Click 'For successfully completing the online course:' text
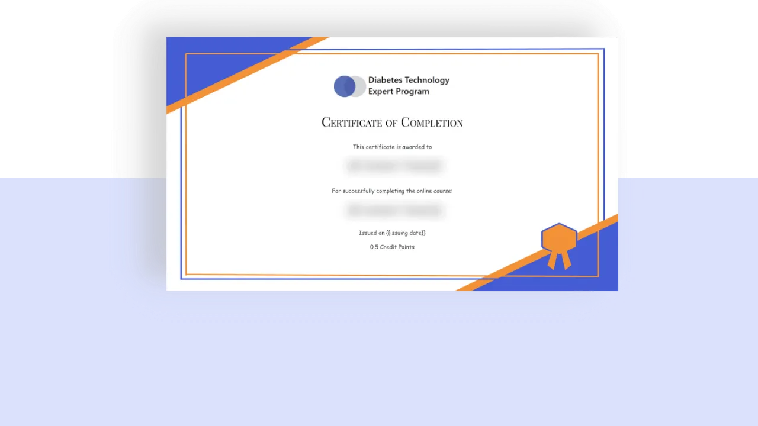The image size is (758, 426). (392, 191)
